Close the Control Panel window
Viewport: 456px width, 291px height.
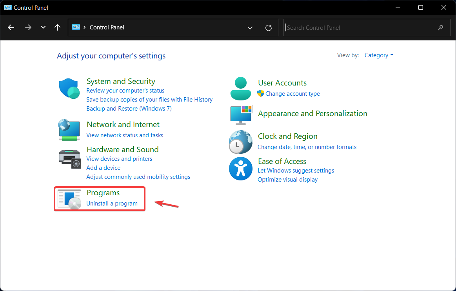(444, 7)
